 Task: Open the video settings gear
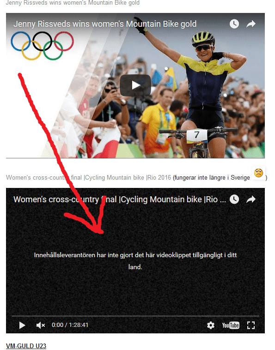[x=211, y=325]
